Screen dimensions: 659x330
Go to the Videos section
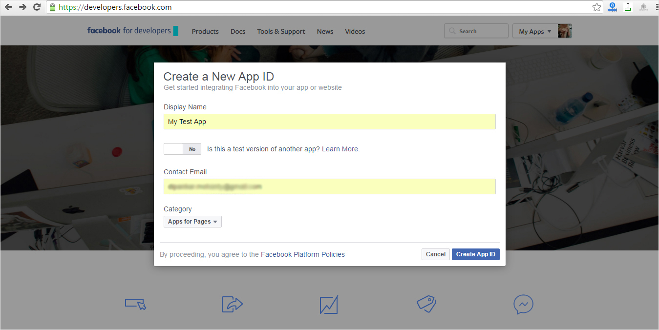[355, 31]
